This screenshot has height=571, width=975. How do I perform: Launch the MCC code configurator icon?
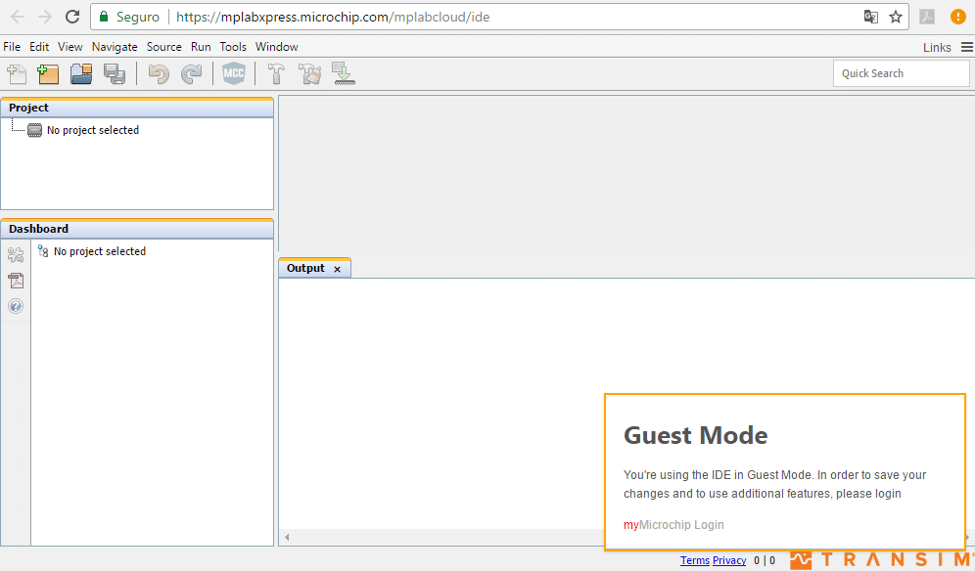[233, 73]
